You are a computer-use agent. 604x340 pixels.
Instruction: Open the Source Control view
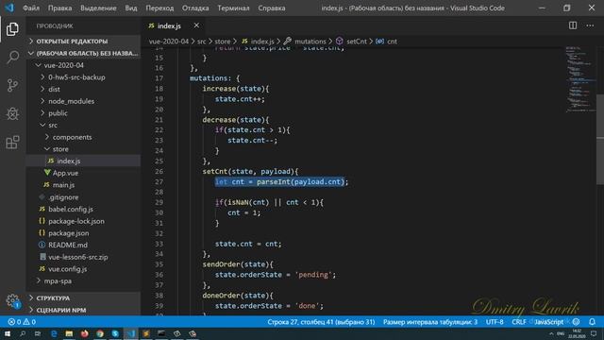tap(12, 86)
